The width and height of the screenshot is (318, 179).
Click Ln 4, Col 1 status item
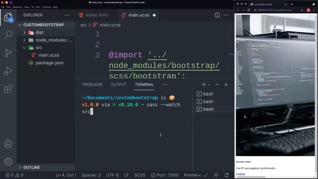[x=66, y=175]
